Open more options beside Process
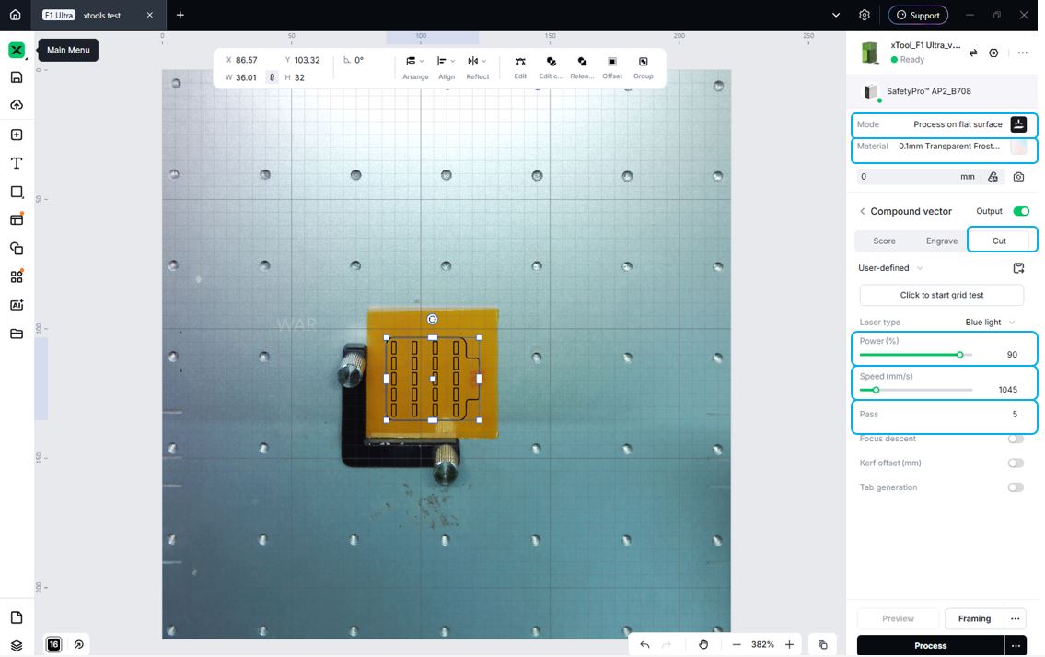Screen dimensions: 1045x657 tap(1016, 646)
